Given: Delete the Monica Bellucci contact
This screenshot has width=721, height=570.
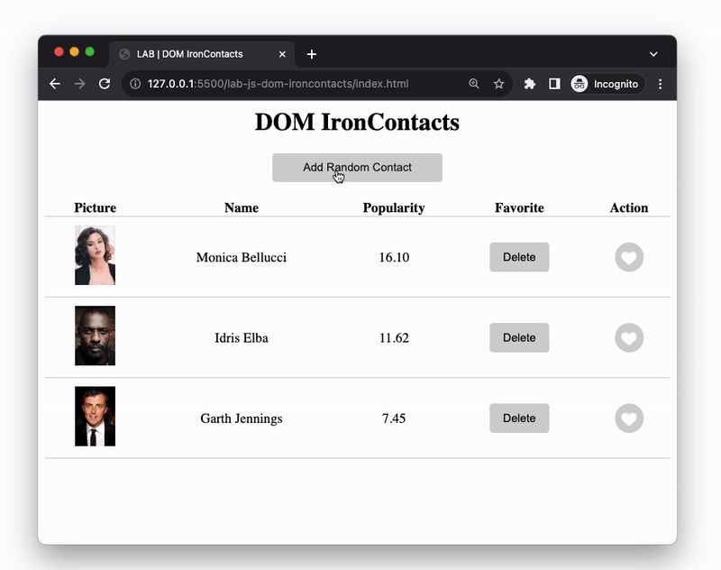Looking at the screenshot, I should (519, 257).
